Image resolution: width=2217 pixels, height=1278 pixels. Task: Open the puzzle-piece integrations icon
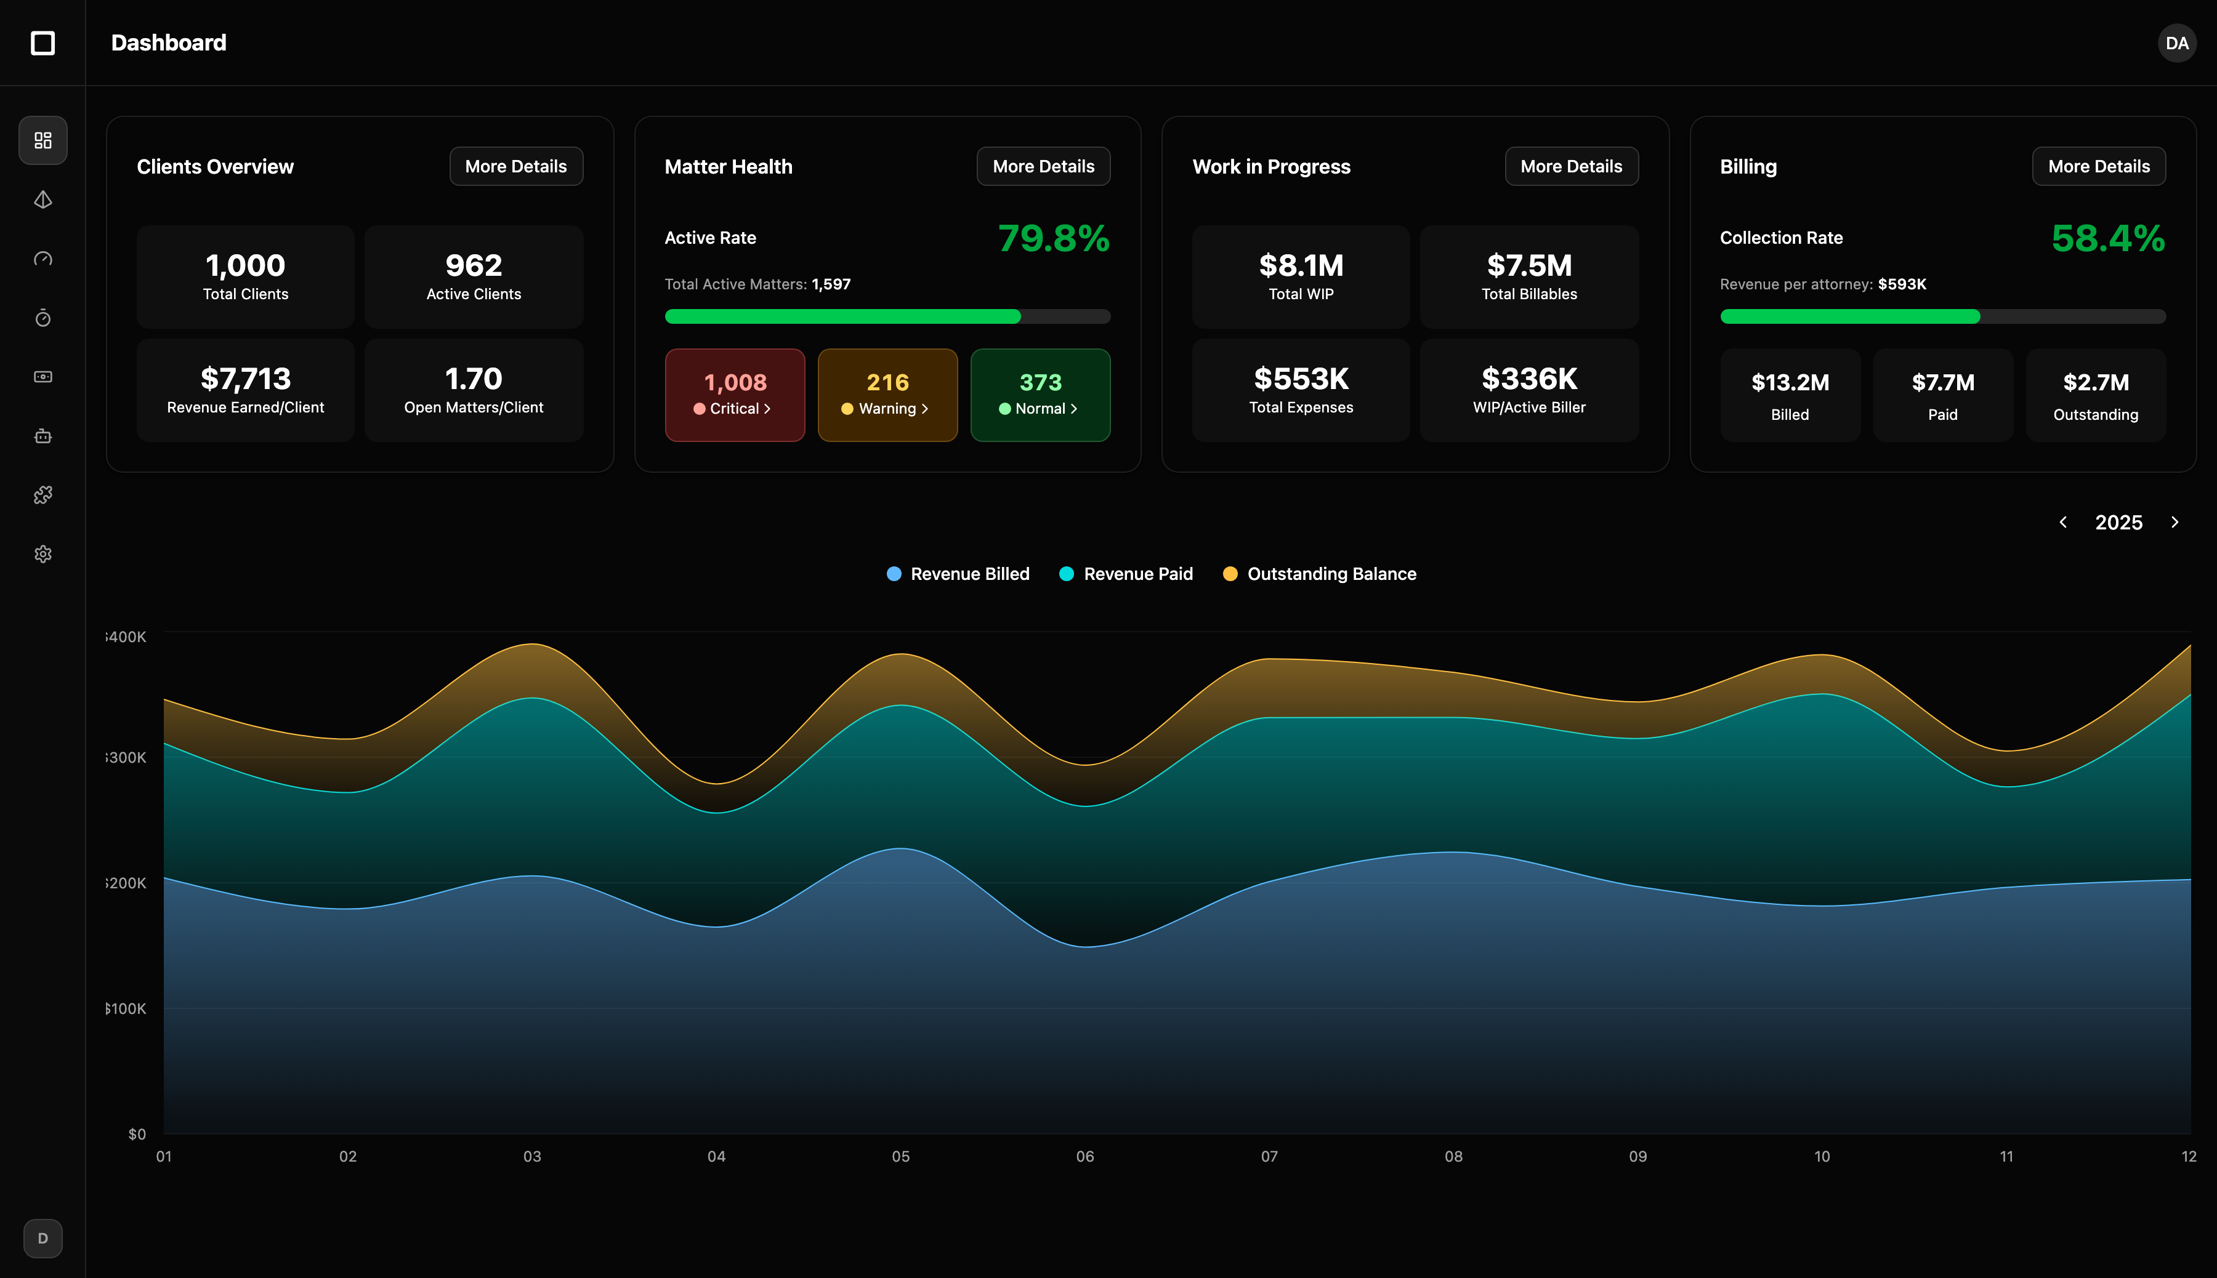click(x=42, y=494)
